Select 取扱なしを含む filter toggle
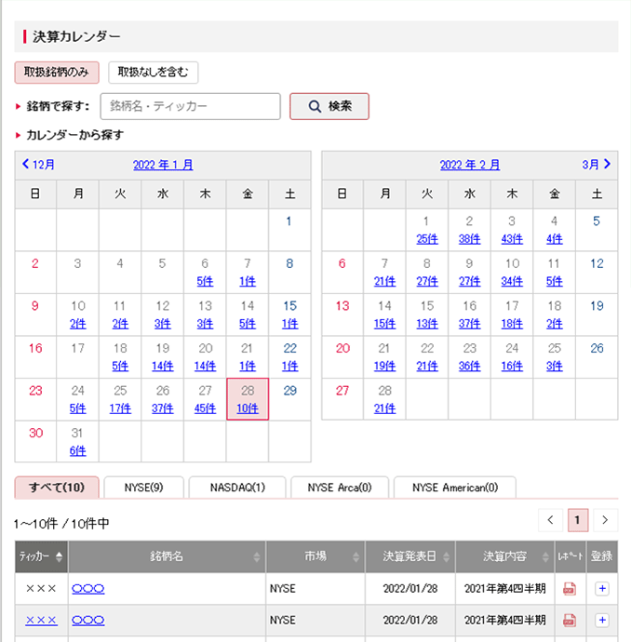Viewport: 631px width, 642px height. 153,73
